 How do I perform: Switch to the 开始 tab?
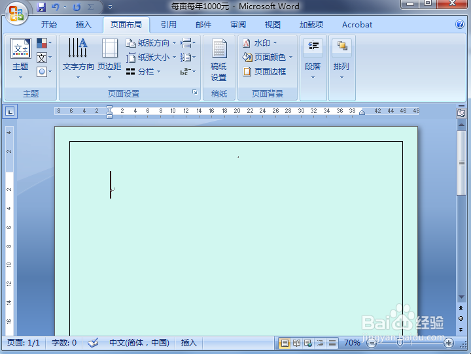pos(48,25)
